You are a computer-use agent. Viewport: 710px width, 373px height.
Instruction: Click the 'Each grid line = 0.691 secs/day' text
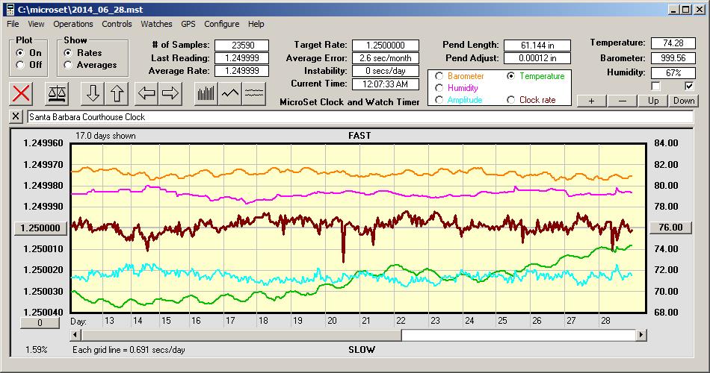click(129, 349)
